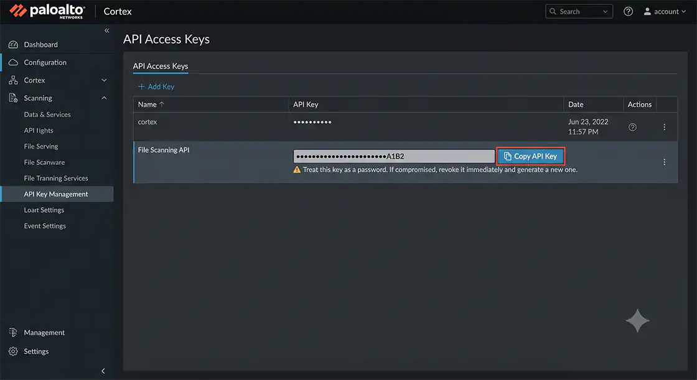Click the left chevron at sidebar bottom
Screen dimensions: 697x380
coord(103,371)
